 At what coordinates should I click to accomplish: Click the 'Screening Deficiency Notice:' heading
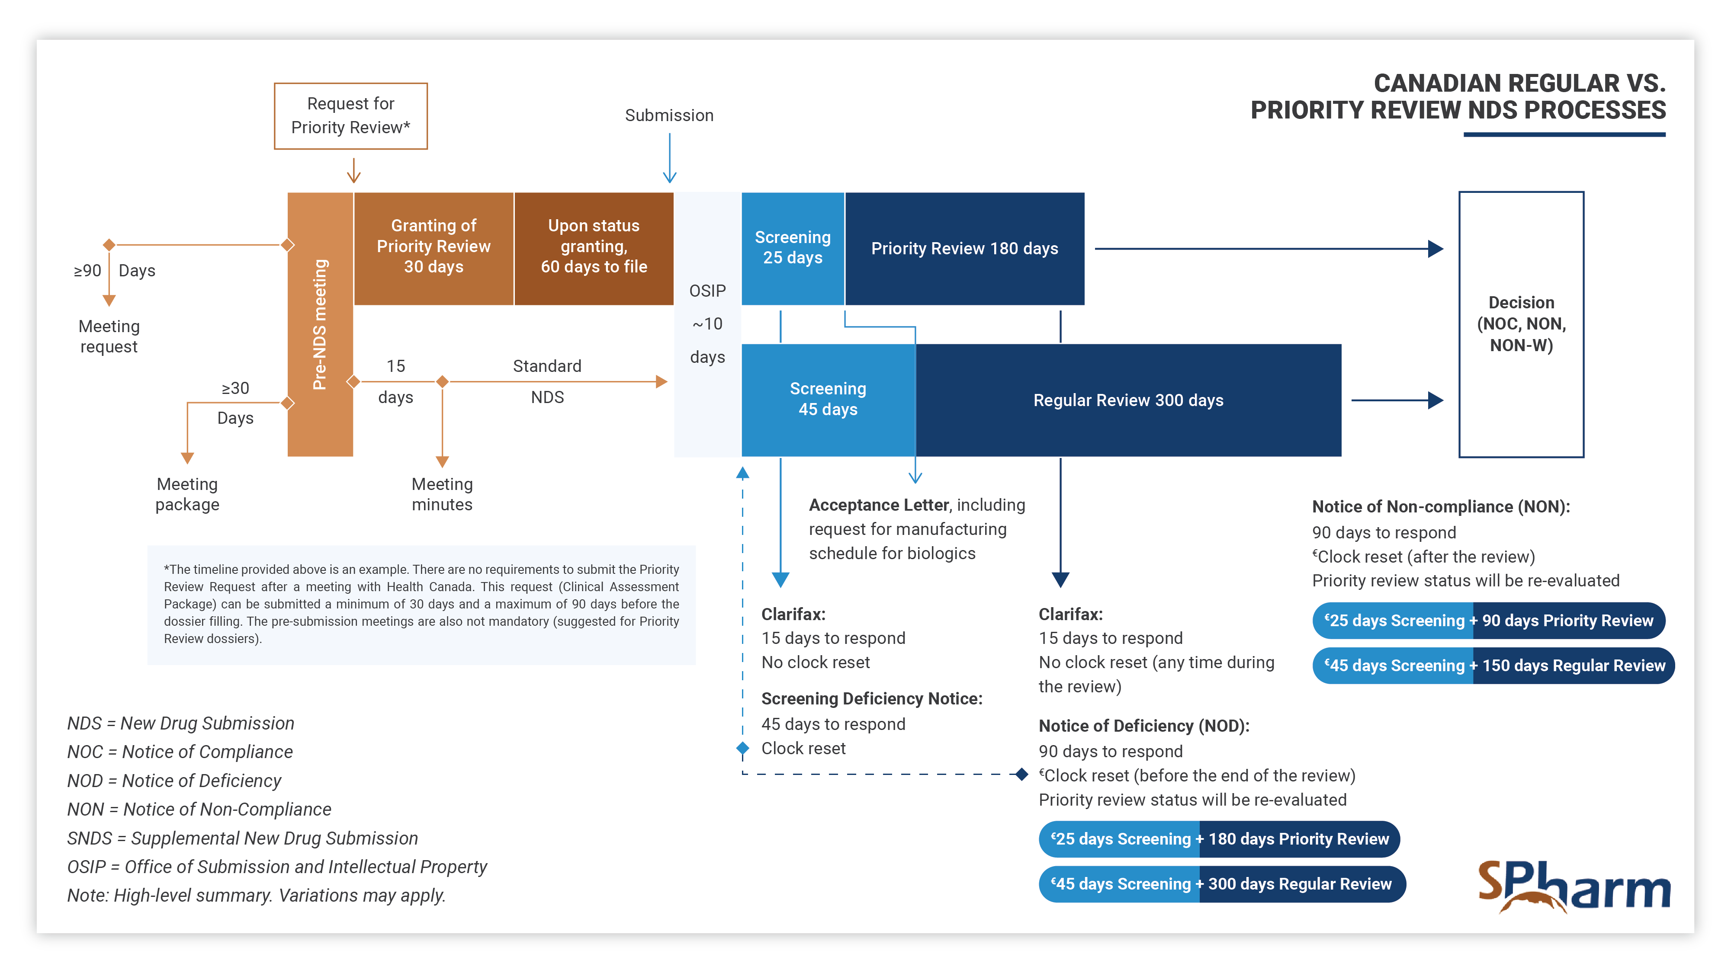point(871,698)
